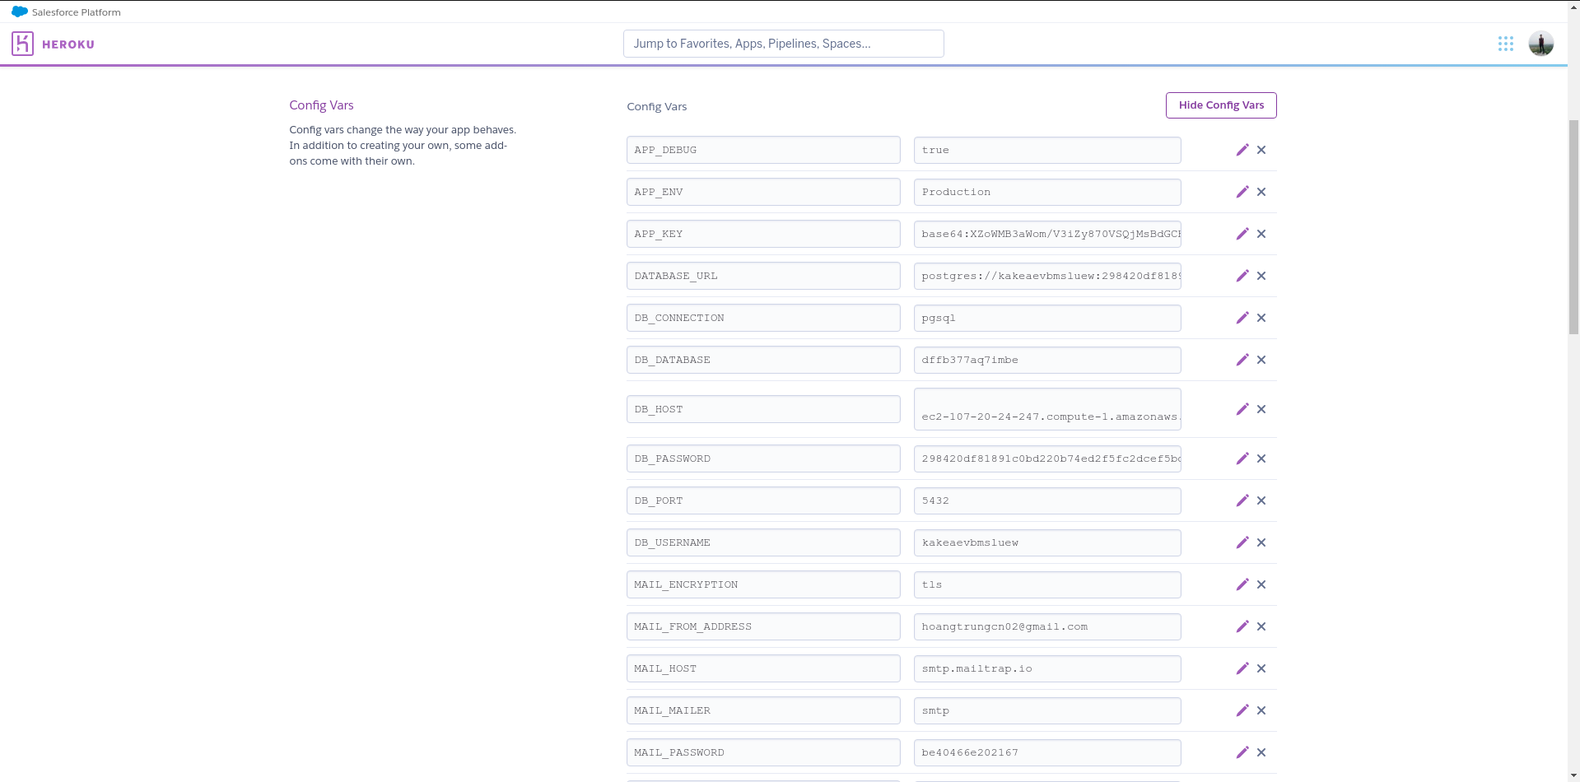This screenshot has height=782, width=1580.
Task: Select the MAIL_FROM_ADDRESS value field
Action: [x=1046, y=626]
